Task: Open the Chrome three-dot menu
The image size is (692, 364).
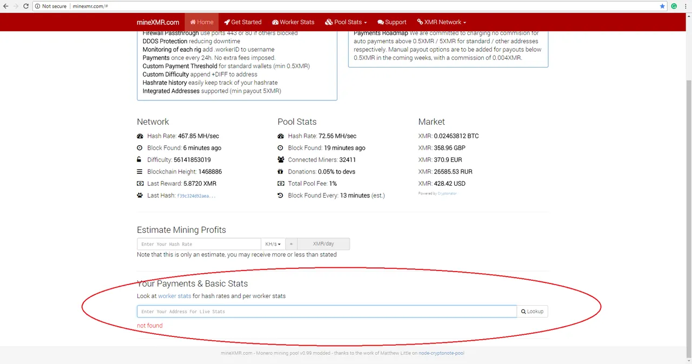Action: pos(686,6)
